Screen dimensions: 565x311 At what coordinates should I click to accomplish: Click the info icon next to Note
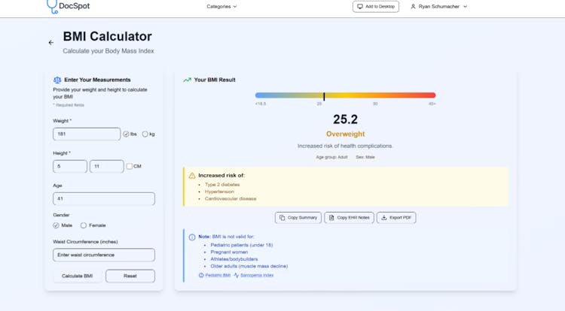pos(192,237)
